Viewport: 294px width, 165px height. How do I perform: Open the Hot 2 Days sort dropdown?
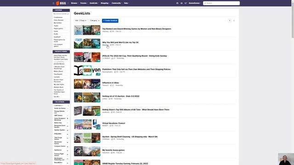coord(81,21)
